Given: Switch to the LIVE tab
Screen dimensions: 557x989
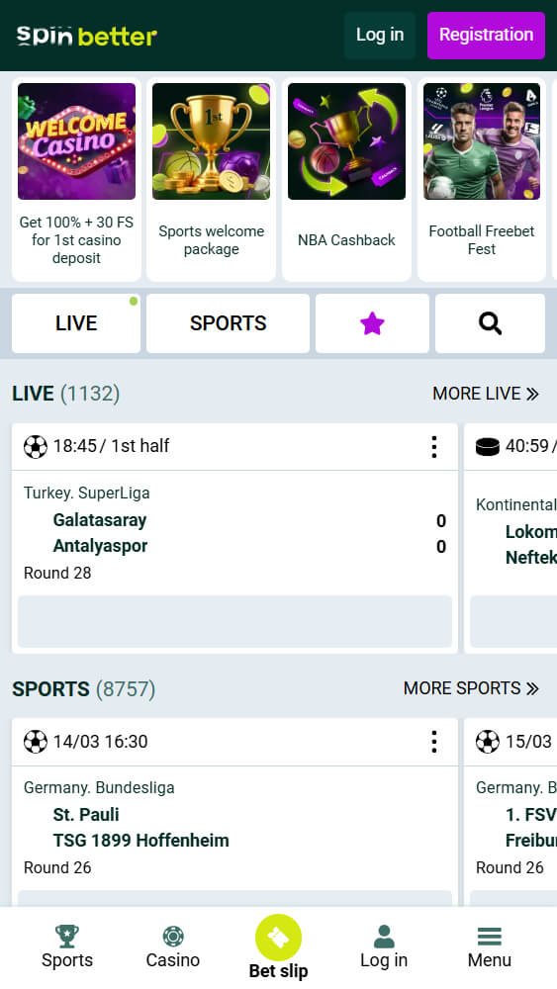Looking at the screenshot, I should 76,323.
